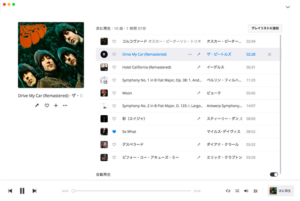Viewport: 300px width, 201px height.
Task: Toggle repeat mode
Action: pos(228,191)
